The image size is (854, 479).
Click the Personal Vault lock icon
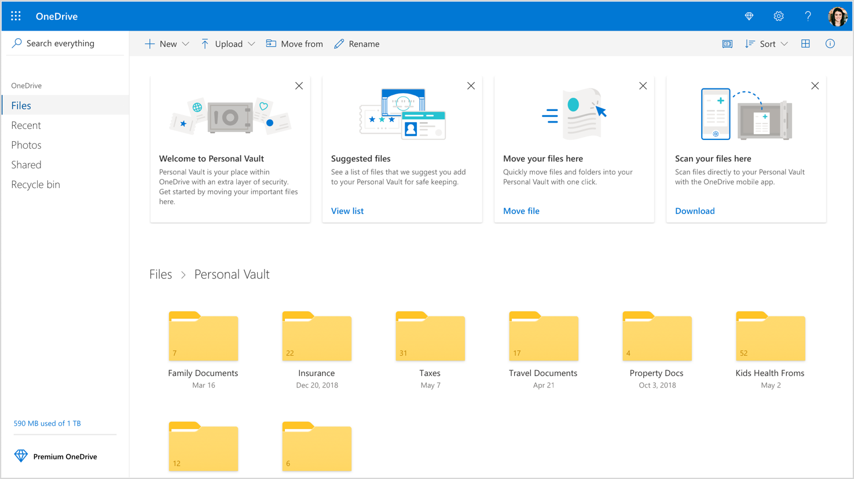[727, 43]
